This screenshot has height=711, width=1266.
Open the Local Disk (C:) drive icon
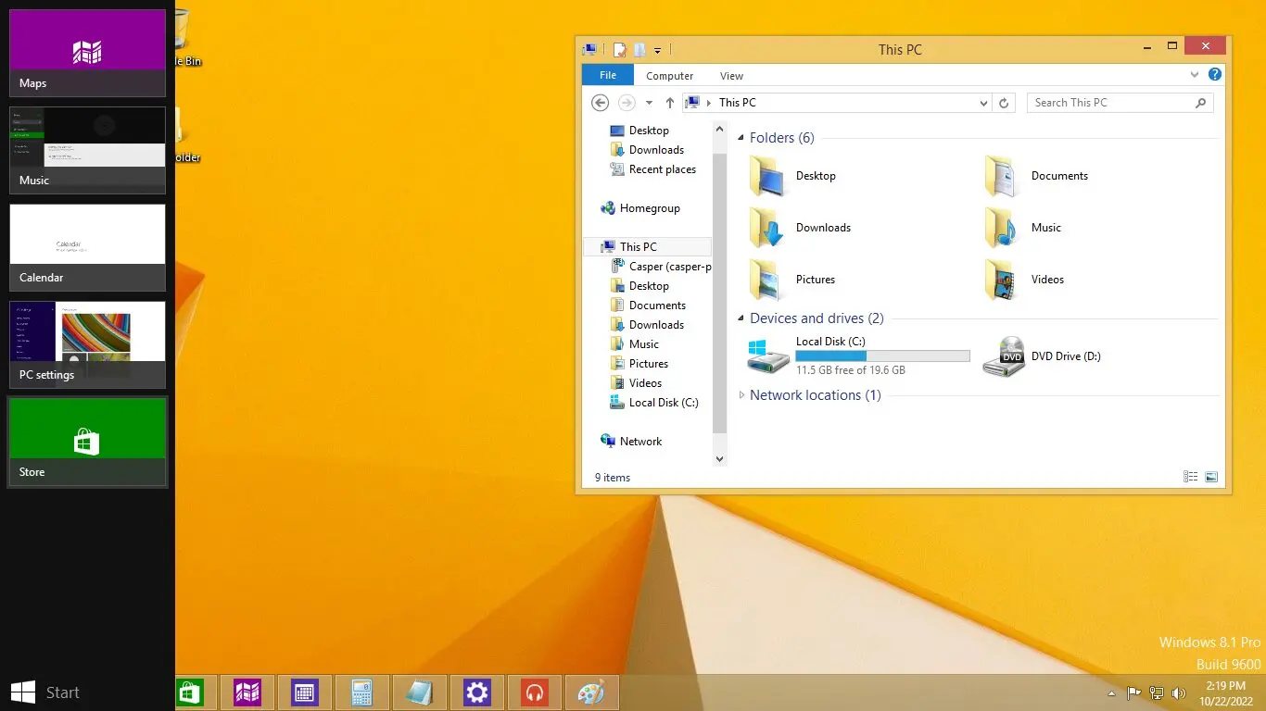point(768,356)
